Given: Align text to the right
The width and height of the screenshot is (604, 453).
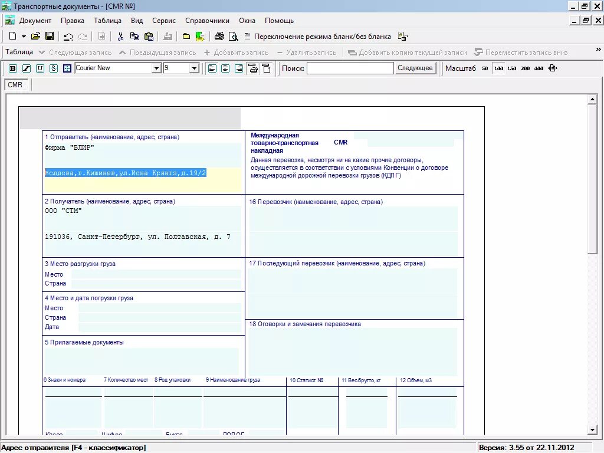Looking at the screenshot, I should click(239, 68).
